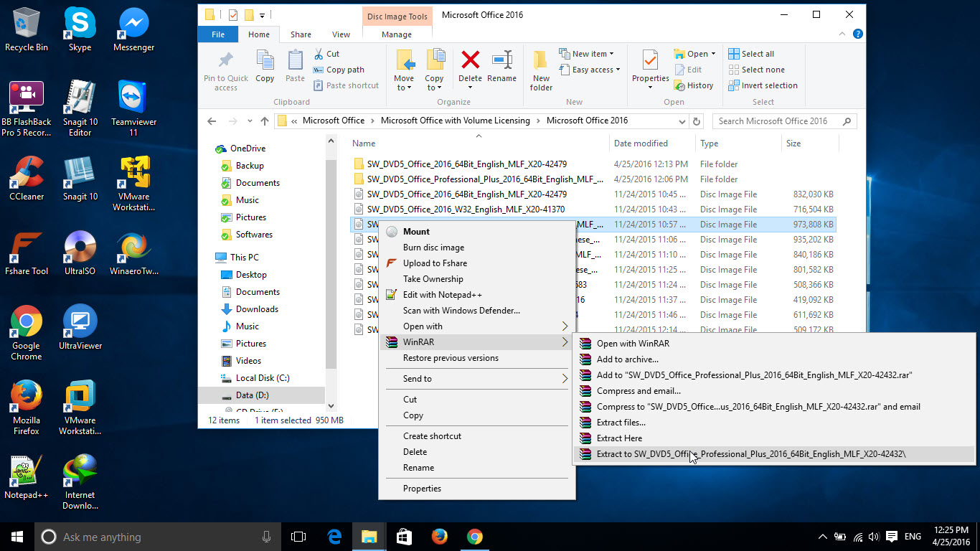Open the UltraISO desktop icon
This screenshot has height=551, width=980.
[x=80, y=253]
